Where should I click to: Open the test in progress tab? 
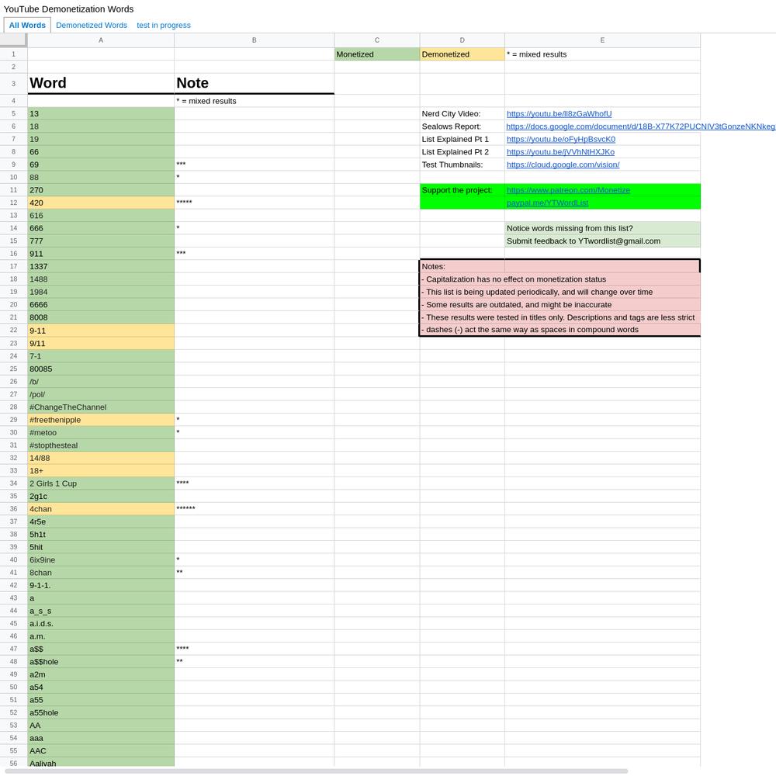(x=163, y=26)
